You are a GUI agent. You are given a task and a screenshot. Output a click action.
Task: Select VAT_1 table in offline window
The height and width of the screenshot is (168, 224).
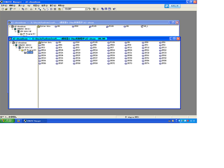pyautogui.click(x=144, y=26)
